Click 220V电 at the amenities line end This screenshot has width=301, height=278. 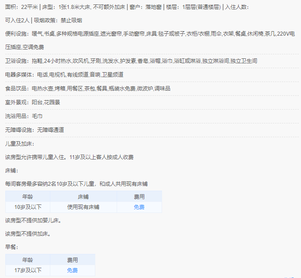click(x=286, y=34)
